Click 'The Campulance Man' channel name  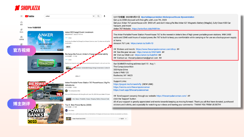(x=74, y=91)
